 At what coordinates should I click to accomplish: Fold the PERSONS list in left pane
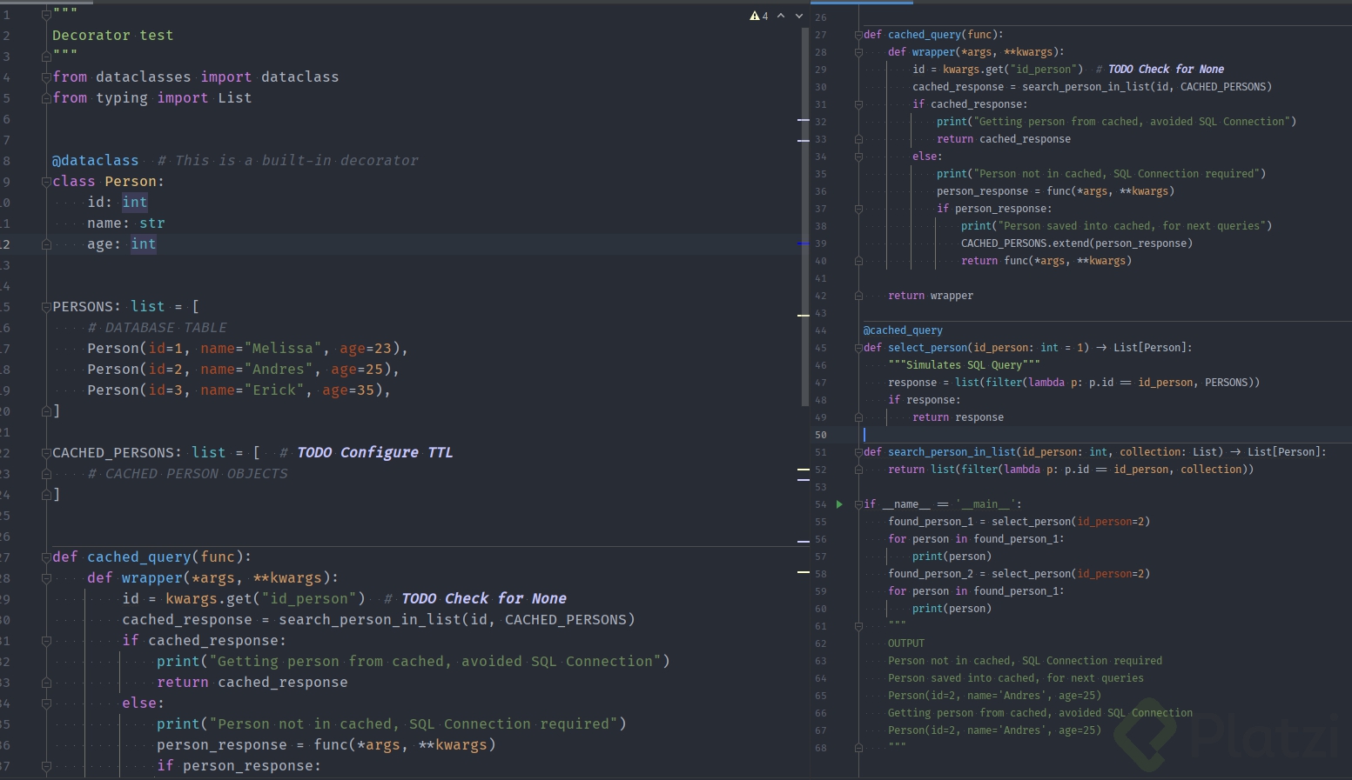[46, 307]
